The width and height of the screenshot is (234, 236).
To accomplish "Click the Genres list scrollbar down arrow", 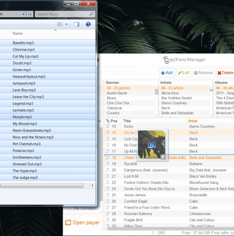I will 157,115.
